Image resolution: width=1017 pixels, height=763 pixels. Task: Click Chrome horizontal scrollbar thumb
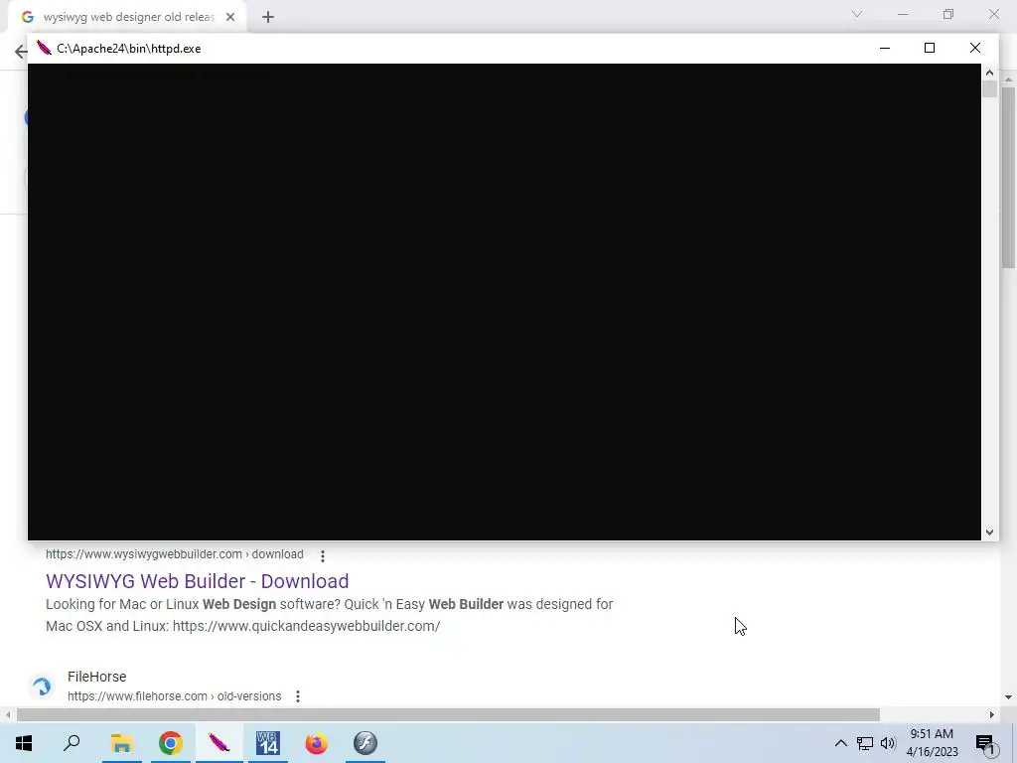coord(448,715)
